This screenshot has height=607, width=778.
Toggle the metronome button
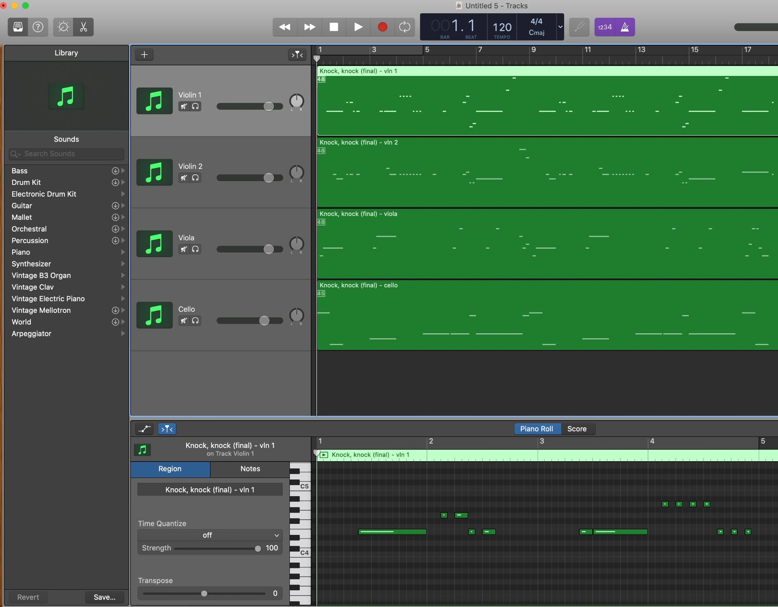tap(625, 27)
